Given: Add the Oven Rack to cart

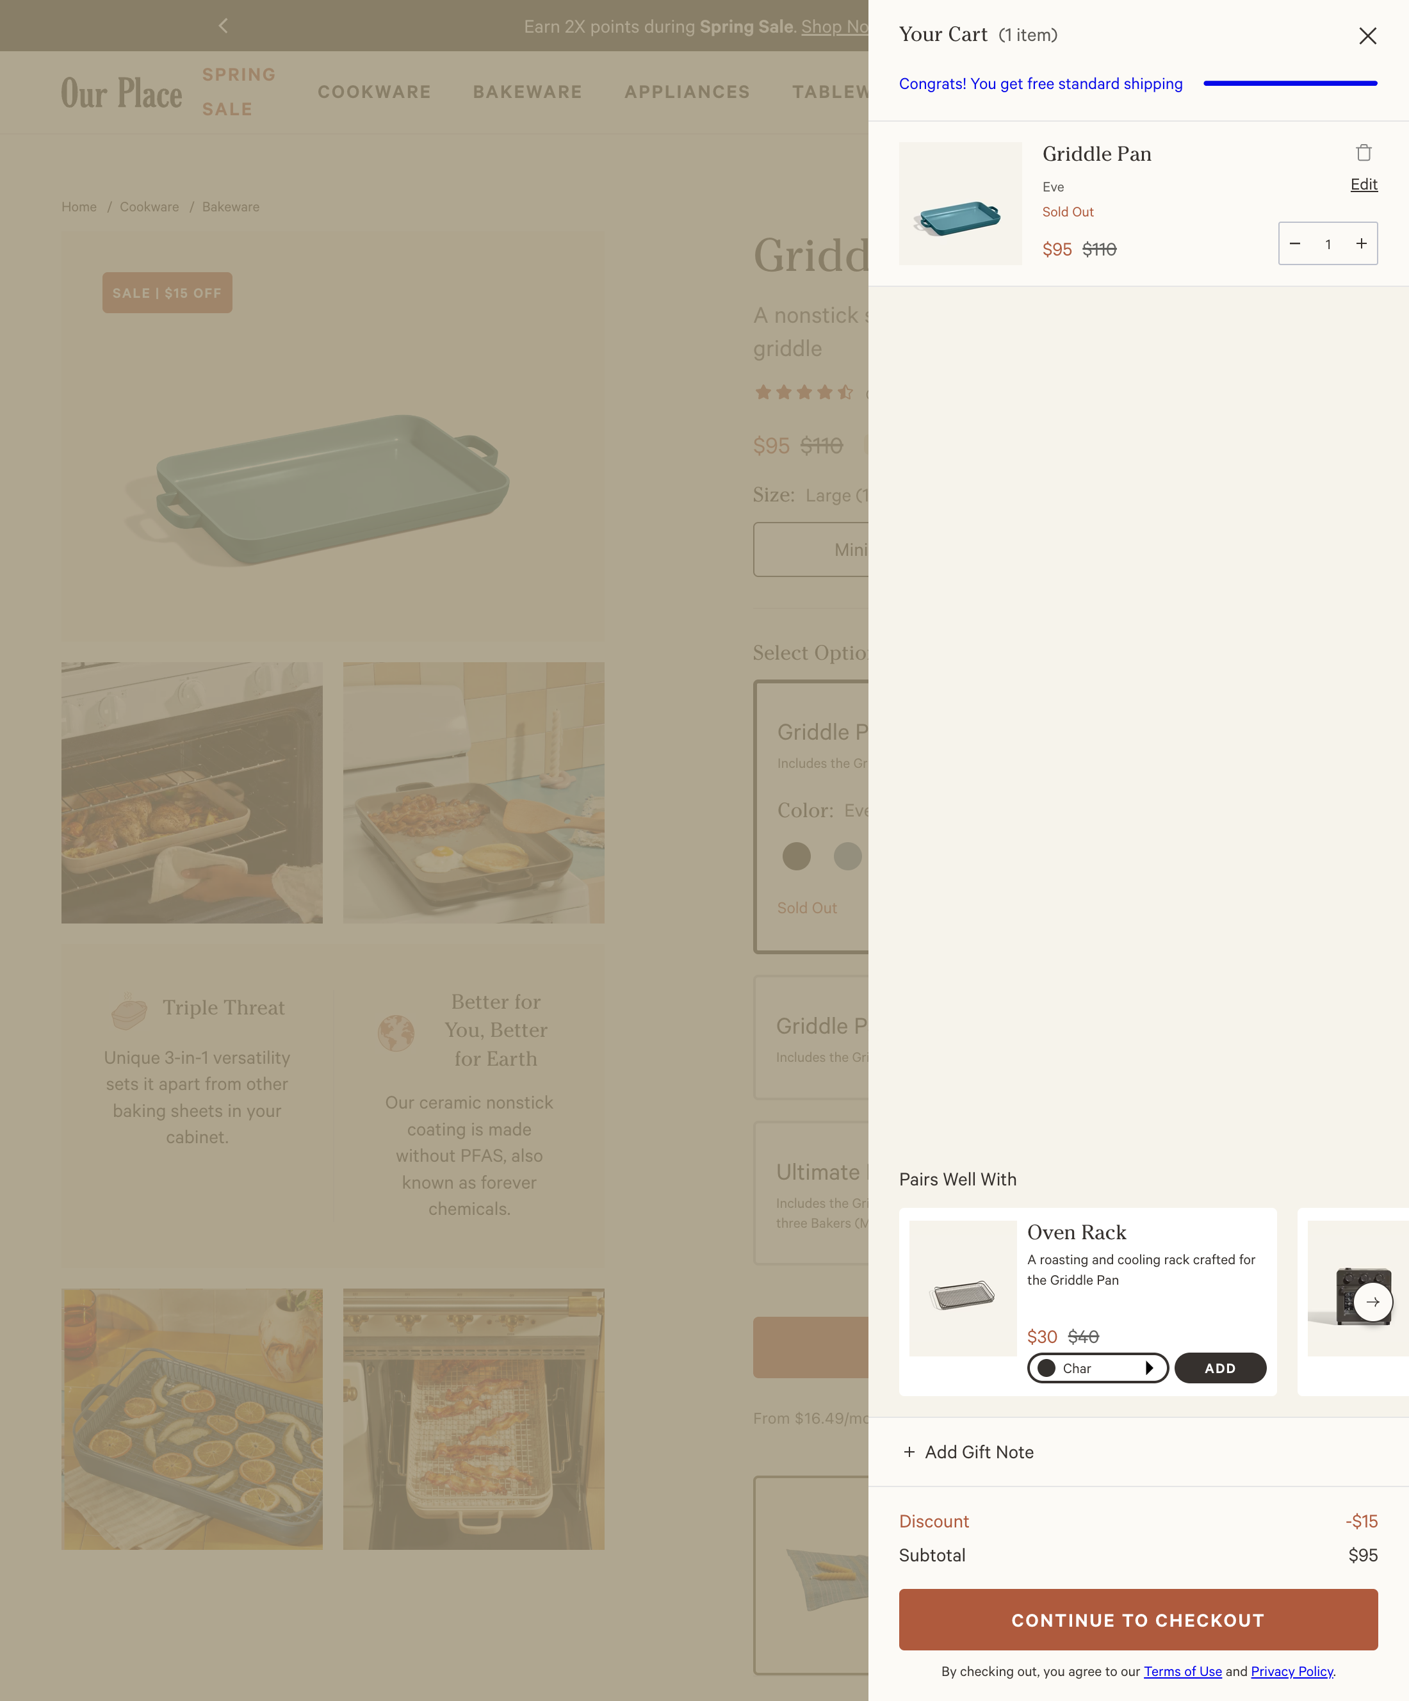Looking at the screenshot, I should (x=1219, y=1368).
